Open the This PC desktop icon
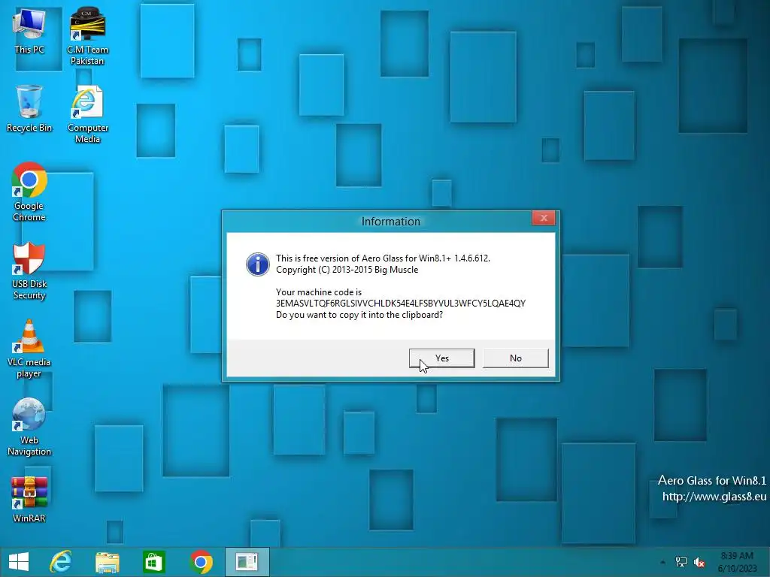Screen dimensions: 770x577 click(x=29, y=32)
